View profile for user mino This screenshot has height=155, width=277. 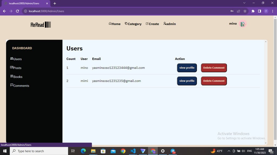[x=187, y=68]
